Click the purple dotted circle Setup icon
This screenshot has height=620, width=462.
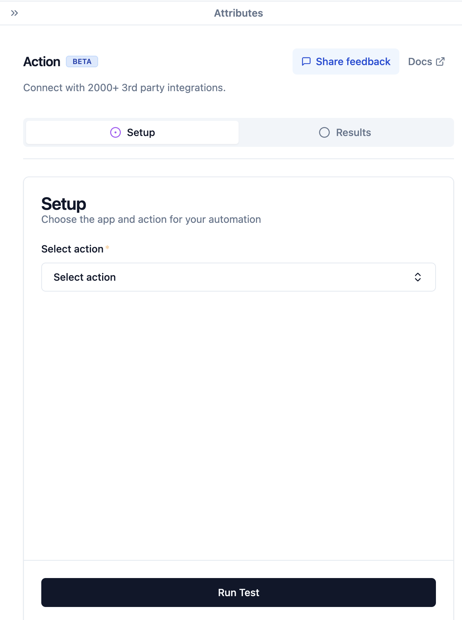tap(115, 132)
